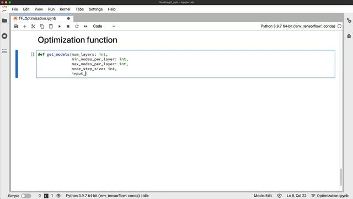Open running terminals and kernels panel
The width and height of the screenshot is (353, 199).
4,36
